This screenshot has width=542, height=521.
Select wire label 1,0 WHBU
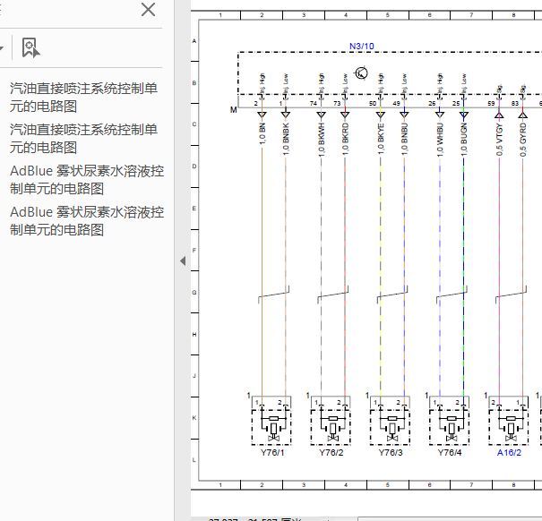point(440,140)
